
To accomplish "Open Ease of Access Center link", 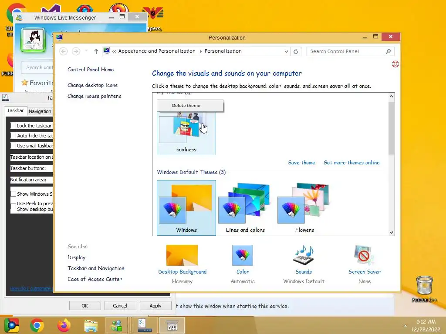I will 95,279.
